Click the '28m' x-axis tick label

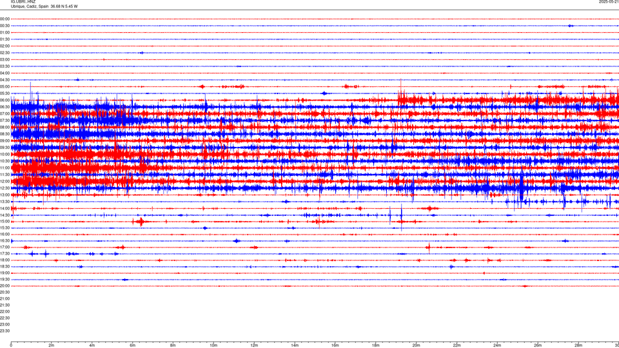(578, 345)
